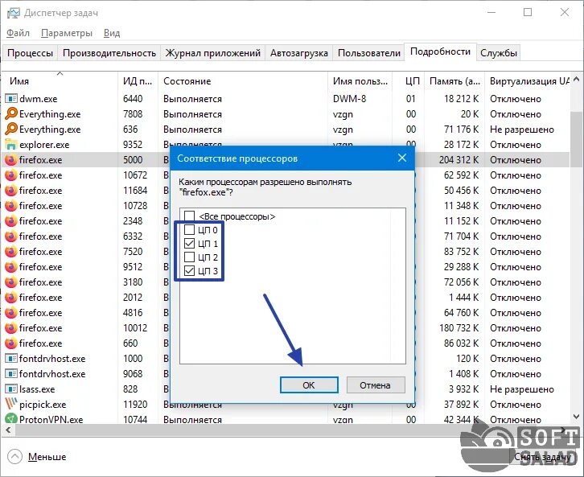Viewport: 584px width, 477px height.
Task: Click the lsass.exe process icon
Action: (11, 389)
